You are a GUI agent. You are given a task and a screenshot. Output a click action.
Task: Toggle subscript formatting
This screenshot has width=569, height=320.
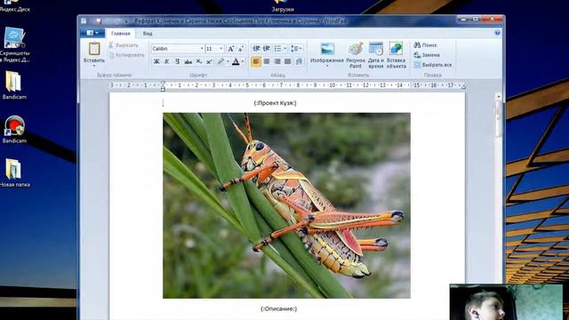point(199,61)
